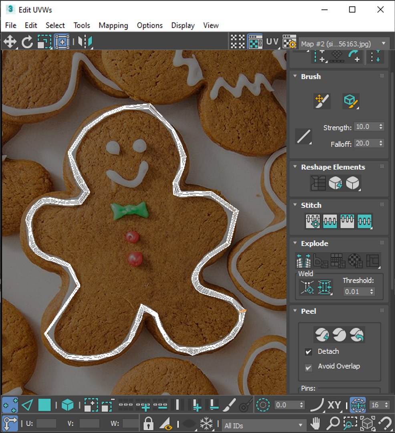This screenshot has width=395, height=433.
Task: Select the Rotate selected subobjects tool
Action: (x=27, y=42)
